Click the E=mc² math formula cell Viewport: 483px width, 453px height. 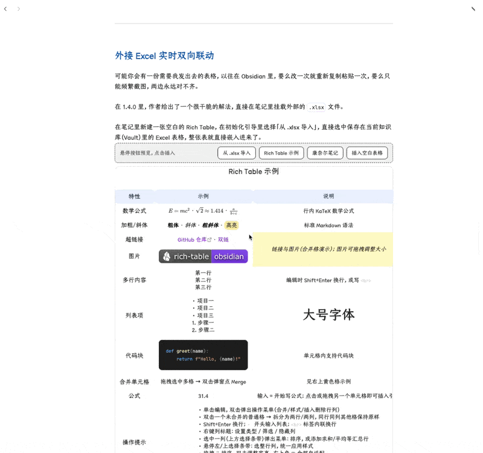point(203,211)
